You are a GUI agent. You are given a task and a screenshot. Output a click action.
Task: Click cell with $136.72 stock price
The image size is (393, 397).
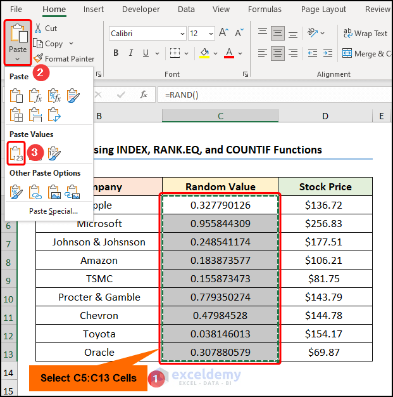pyautogui.click(x=325, y=205)
